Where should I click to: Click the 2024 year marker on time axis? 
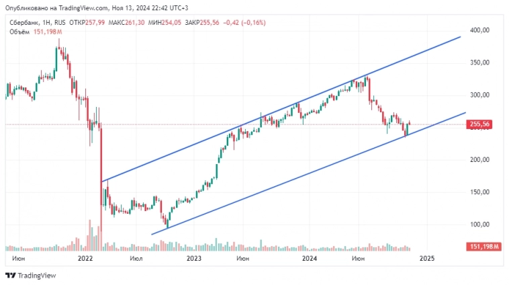click(310, 257)
